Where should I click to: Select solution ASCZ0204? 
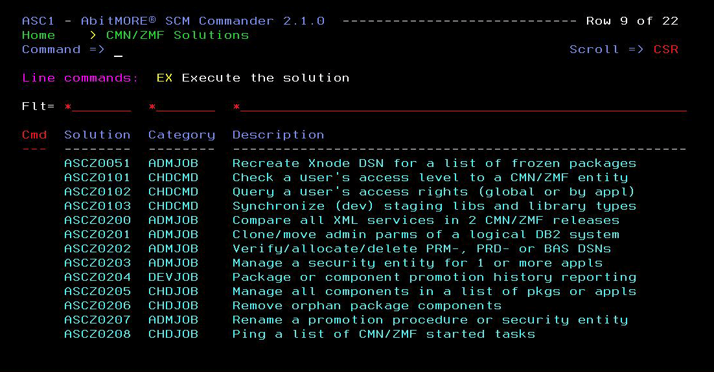click(97, 277)
